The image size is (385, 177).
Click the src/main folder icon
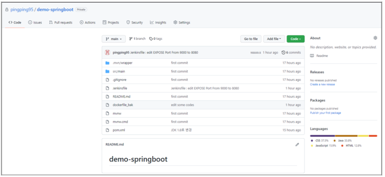coord(107,71)
